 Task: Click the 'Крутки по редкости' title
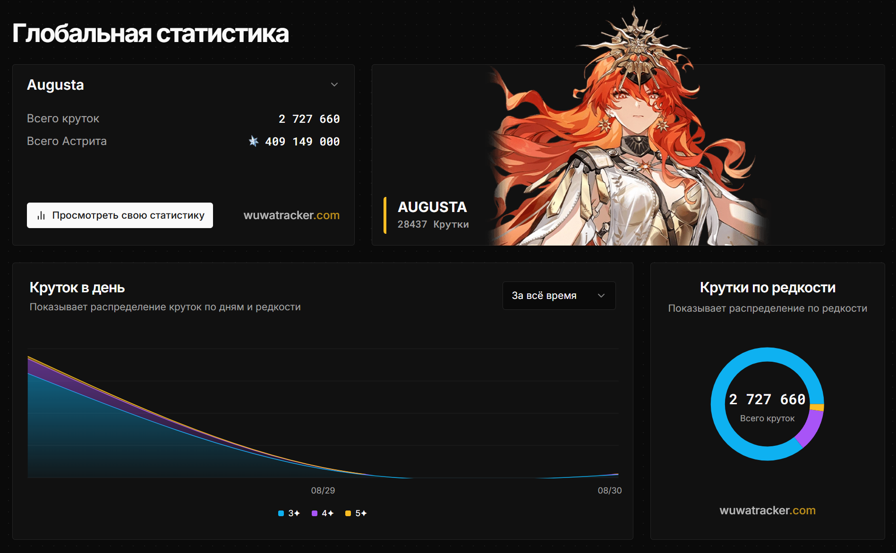(x=768, y=288)
